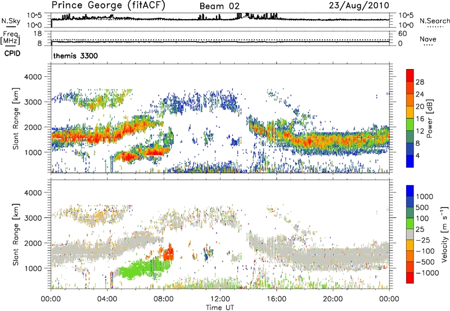The height and width of the screenshot is (311, 450).
Task: Select the "CPID" row label
Action: point(12,53)
